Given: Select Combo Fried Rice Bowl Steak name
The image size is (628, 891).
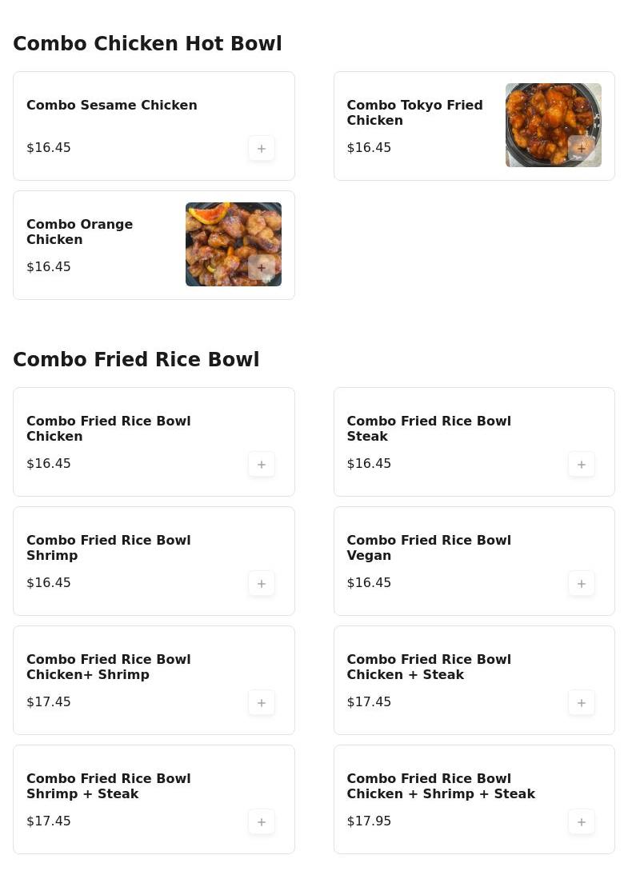Looking at the screenshot, I should (x=429, y=429).
